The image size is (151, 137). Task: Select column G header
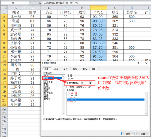(x=115, y=8)
